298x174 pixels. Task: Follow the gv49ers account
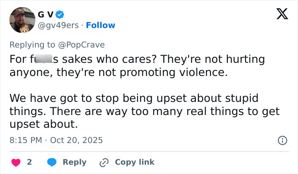[x=100, y=25]
